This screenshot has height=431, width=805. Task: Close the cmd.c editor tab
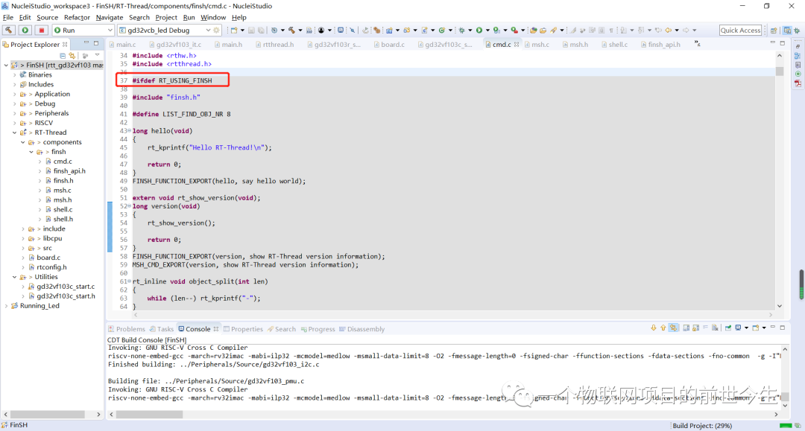[517, 45]
